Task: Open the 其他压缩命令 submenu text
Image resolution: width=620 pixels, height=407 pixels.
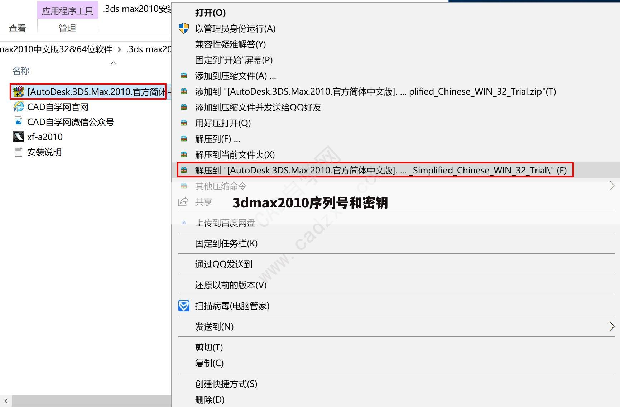Action: pos(221,186)
